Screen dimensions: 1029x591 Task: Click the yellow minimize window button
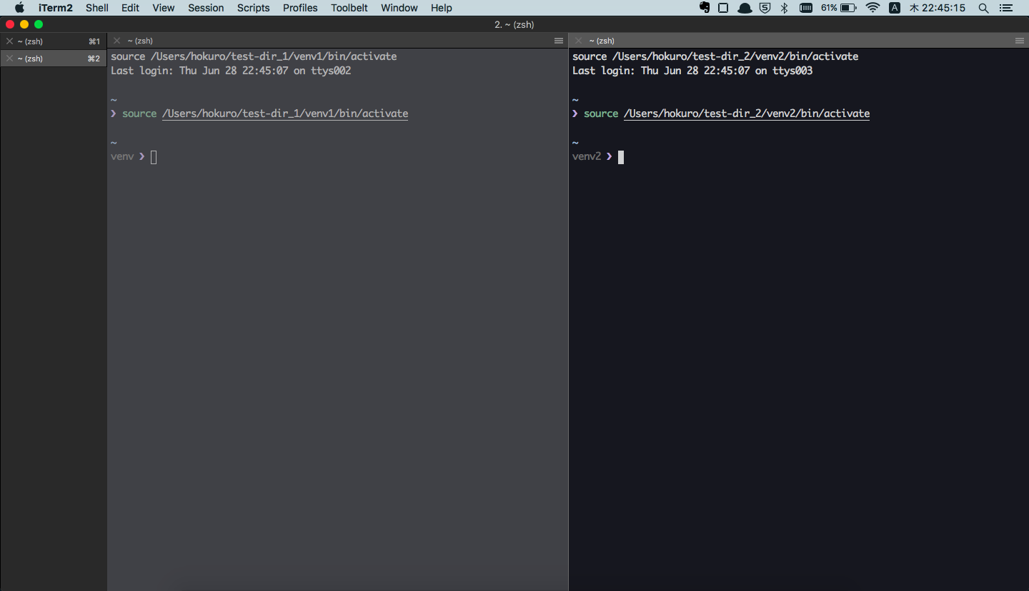coord(24,24)
